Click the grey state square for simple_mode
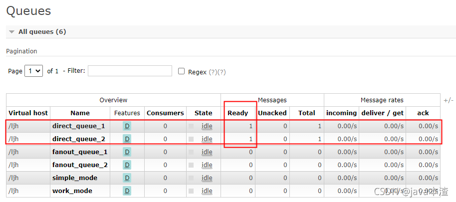Screen dimensions: 456x202 click(x=191, y=178)
